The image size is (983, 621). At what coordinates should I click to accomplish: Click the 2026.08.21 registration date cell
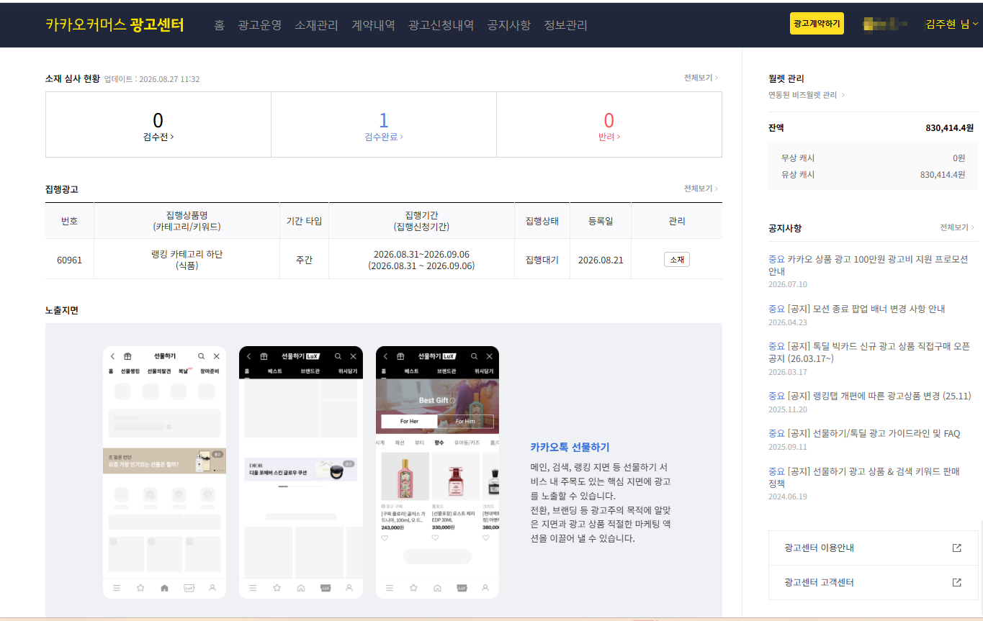tap(601, 260)
